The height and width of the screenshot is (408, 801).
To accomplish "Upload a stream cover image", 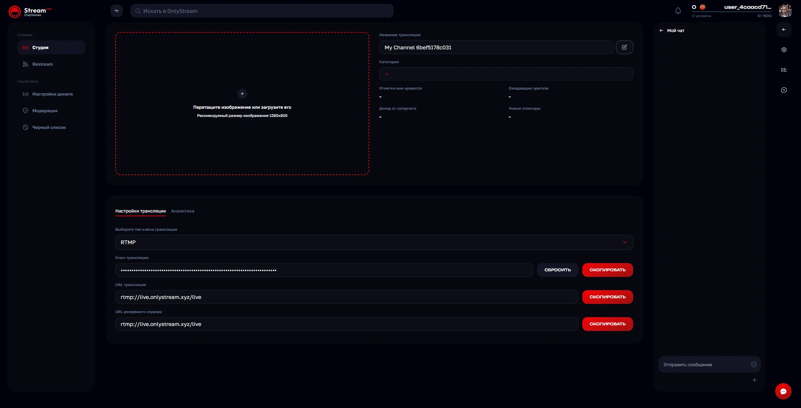I will [x=242, y=93].
